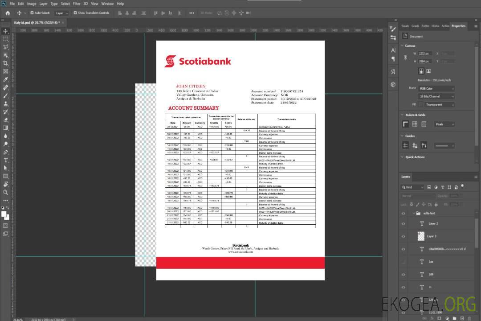481x321 pixels.
Task: Select the Crop tool
Action: [x=5, y=63]
